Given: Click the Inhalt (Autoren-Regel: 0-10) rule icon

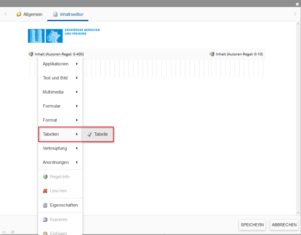Looking at the screenshot, I should [x=212, y=54].
